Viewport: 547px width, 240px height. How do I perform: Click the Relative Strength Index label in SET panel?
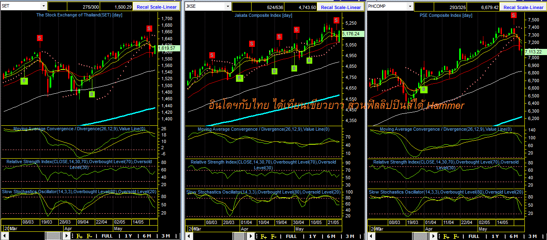tap(79, 164)
